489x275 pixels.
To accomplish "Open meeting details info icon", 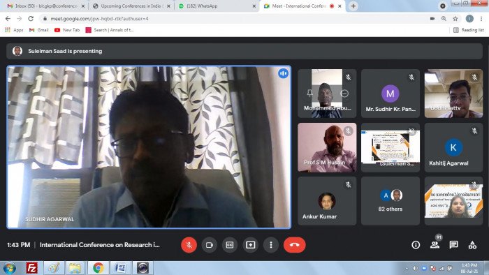I will point(416,245).
